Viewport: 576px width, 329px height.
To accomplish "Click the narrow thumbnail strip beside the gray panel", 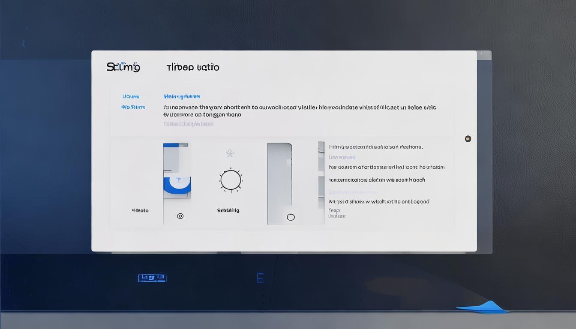I will [x=321, y=176].
